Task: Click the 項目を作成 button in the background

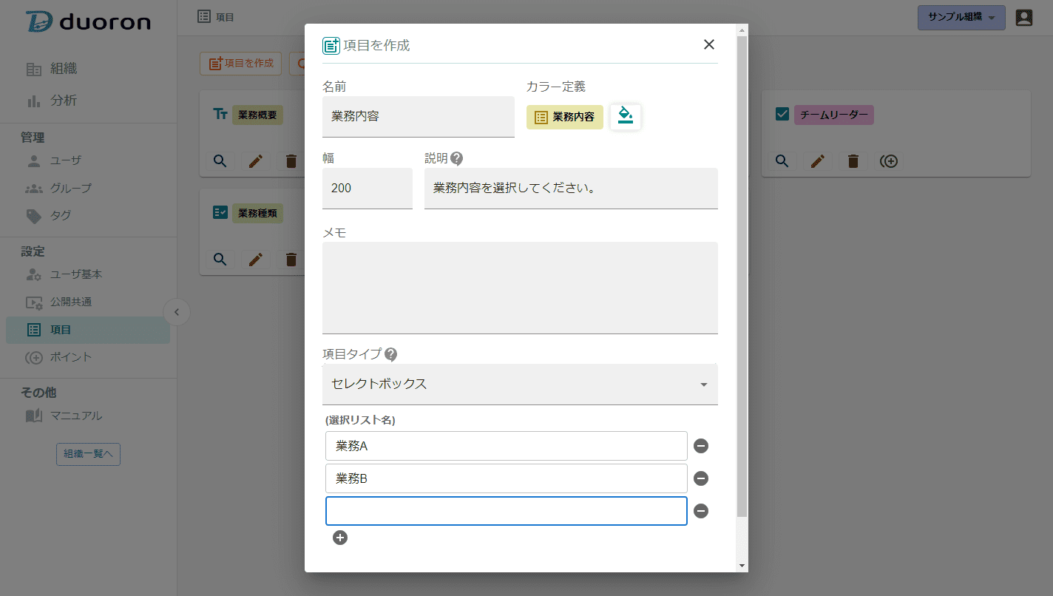Action: pos(241,64)
